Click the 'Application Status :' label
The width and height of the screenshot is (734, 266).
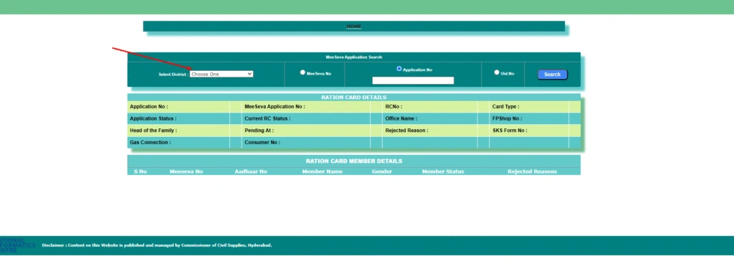[153, 118]
